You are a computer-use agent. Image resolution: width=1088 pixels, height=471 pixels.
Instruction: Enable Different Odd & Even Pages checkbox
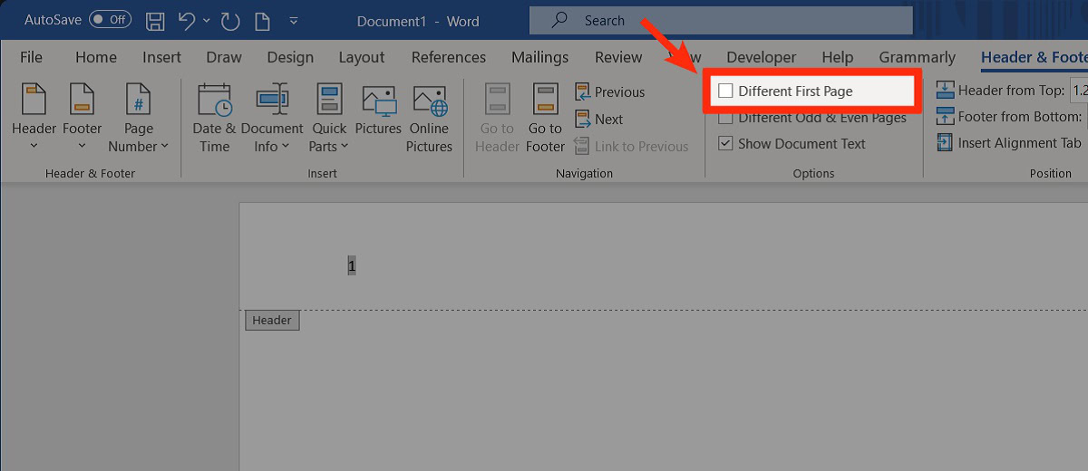pyautogui.click(x=725, y=118)
